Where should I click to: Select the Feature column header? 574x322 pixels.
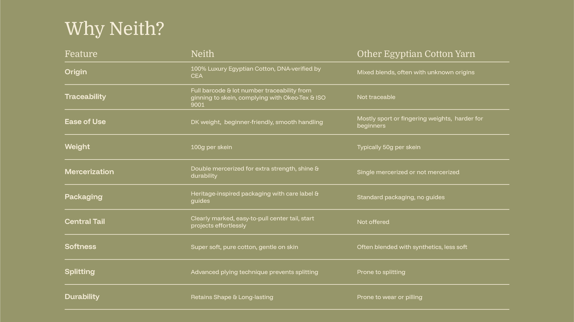pyautogui.click(x=81, y=54)
